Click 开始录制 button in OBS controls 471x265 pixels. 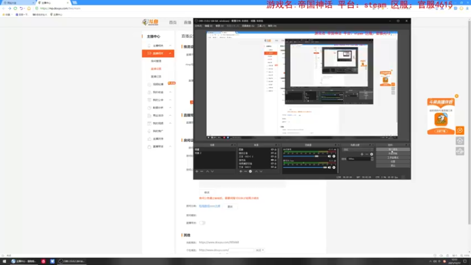393,154
